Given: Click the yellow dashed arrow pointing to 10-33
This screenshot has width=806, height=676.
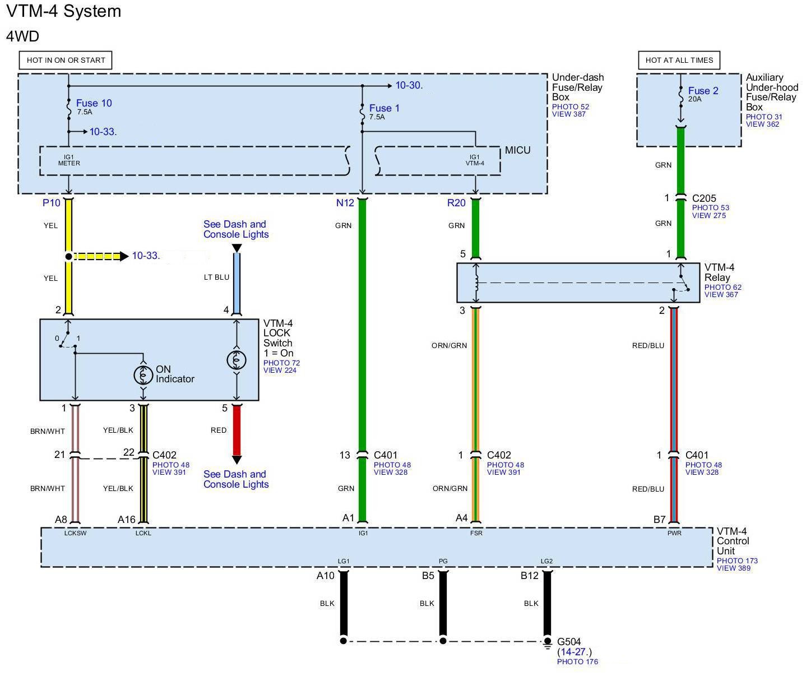Looking at the screenshot, I should pos(101,256).
